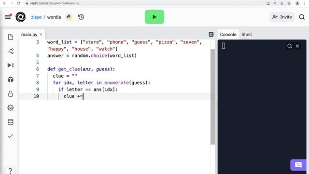Click the browser back arrow
Viewport: 309px width, 174px height.
(5, 3)
